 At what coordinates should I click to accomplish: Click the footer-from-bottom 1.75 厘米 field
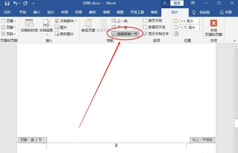(x=189, y=27)
